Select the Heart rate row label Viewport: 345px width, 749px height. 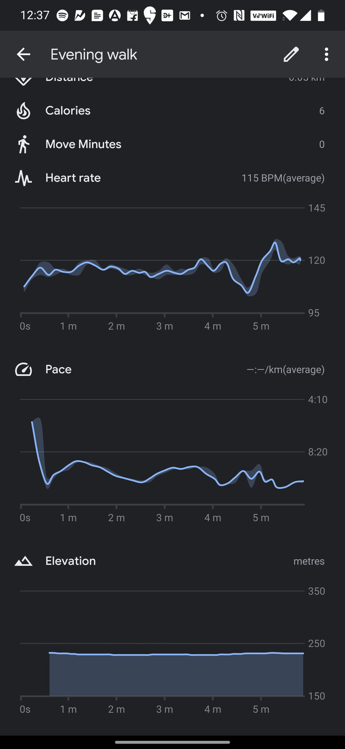(73, 178)
